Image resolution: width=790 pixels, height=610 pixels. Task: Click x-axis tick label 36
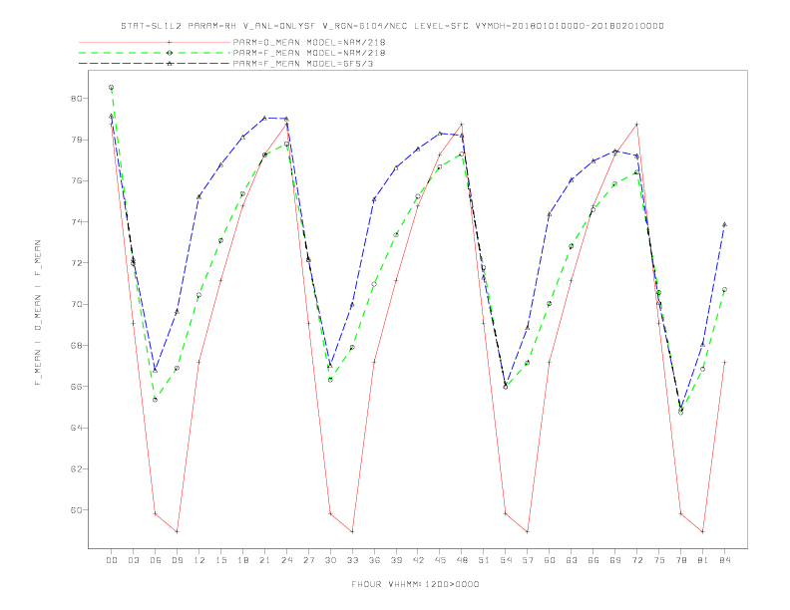[x=374, y=560]
